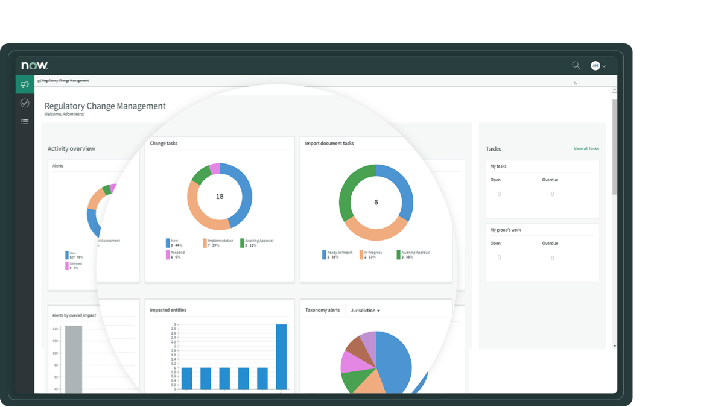Viewport: 724px width, 407px height.
Task: Click the Tasks panel heading
Action: (494, 149)
